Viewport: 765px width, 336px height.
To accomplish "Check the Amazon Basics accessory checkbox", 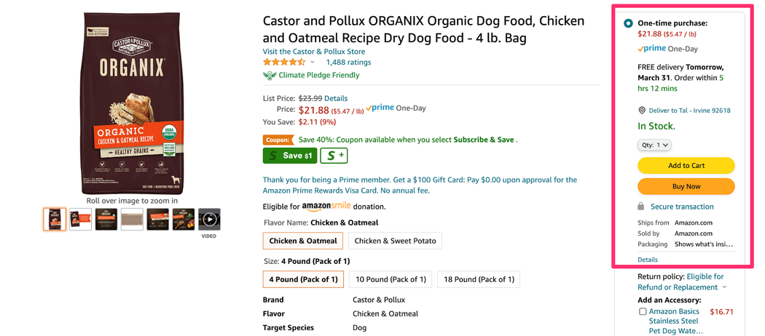I will [643, 311].
